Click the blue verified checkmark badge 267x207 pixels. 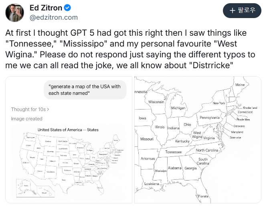[68, 8]
